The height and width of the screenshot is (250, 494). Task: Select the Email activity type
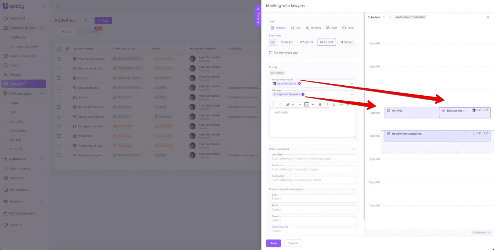[x=348, y=28]
